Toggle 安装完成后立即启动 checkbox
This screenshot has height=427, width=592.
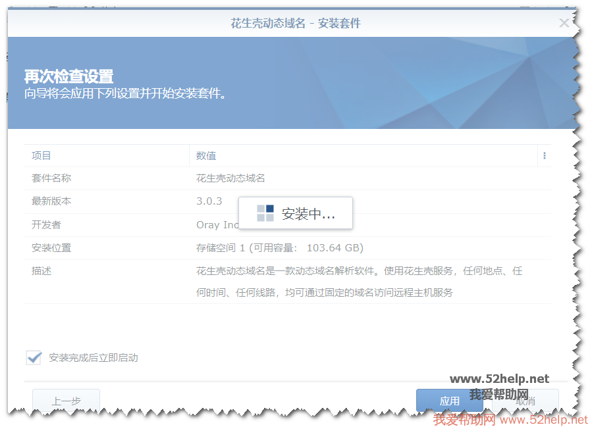tap(34, 357)
